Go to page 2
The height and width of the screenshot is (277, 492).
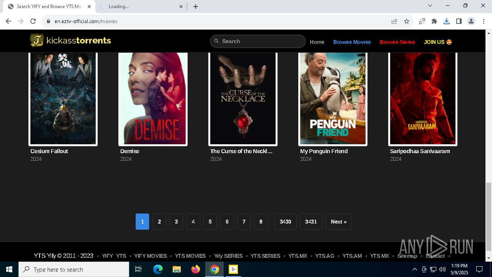point(159,222)
